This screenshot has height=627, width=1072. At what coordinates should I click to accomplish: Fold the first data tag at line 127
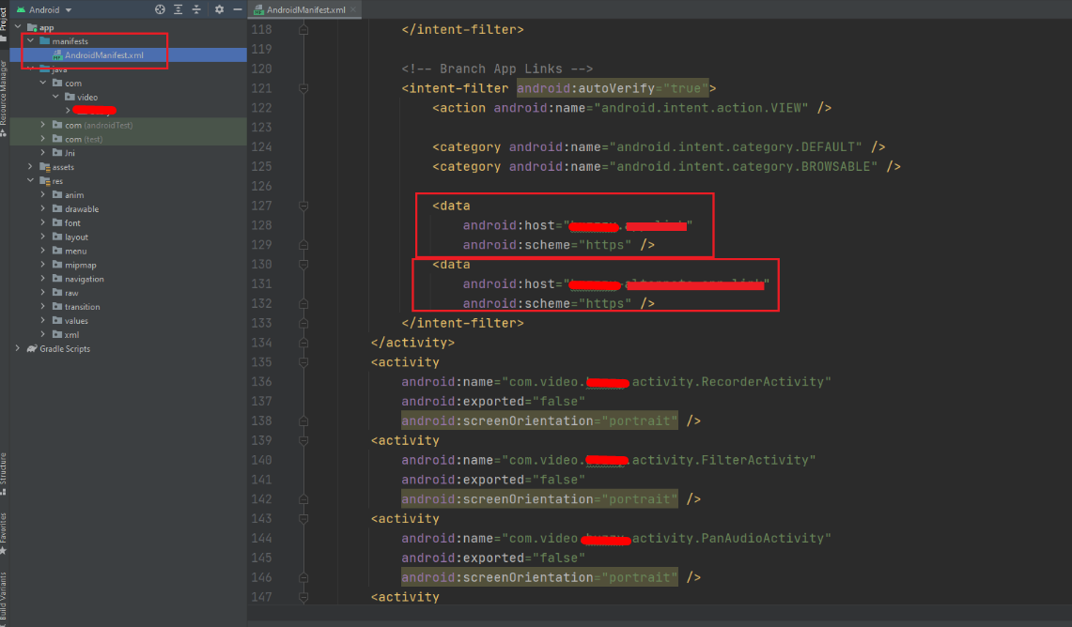point(303,206)
